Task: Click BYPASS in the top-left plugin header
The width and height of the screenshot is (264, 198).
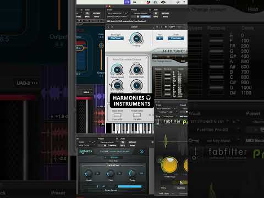Action: 97,13
